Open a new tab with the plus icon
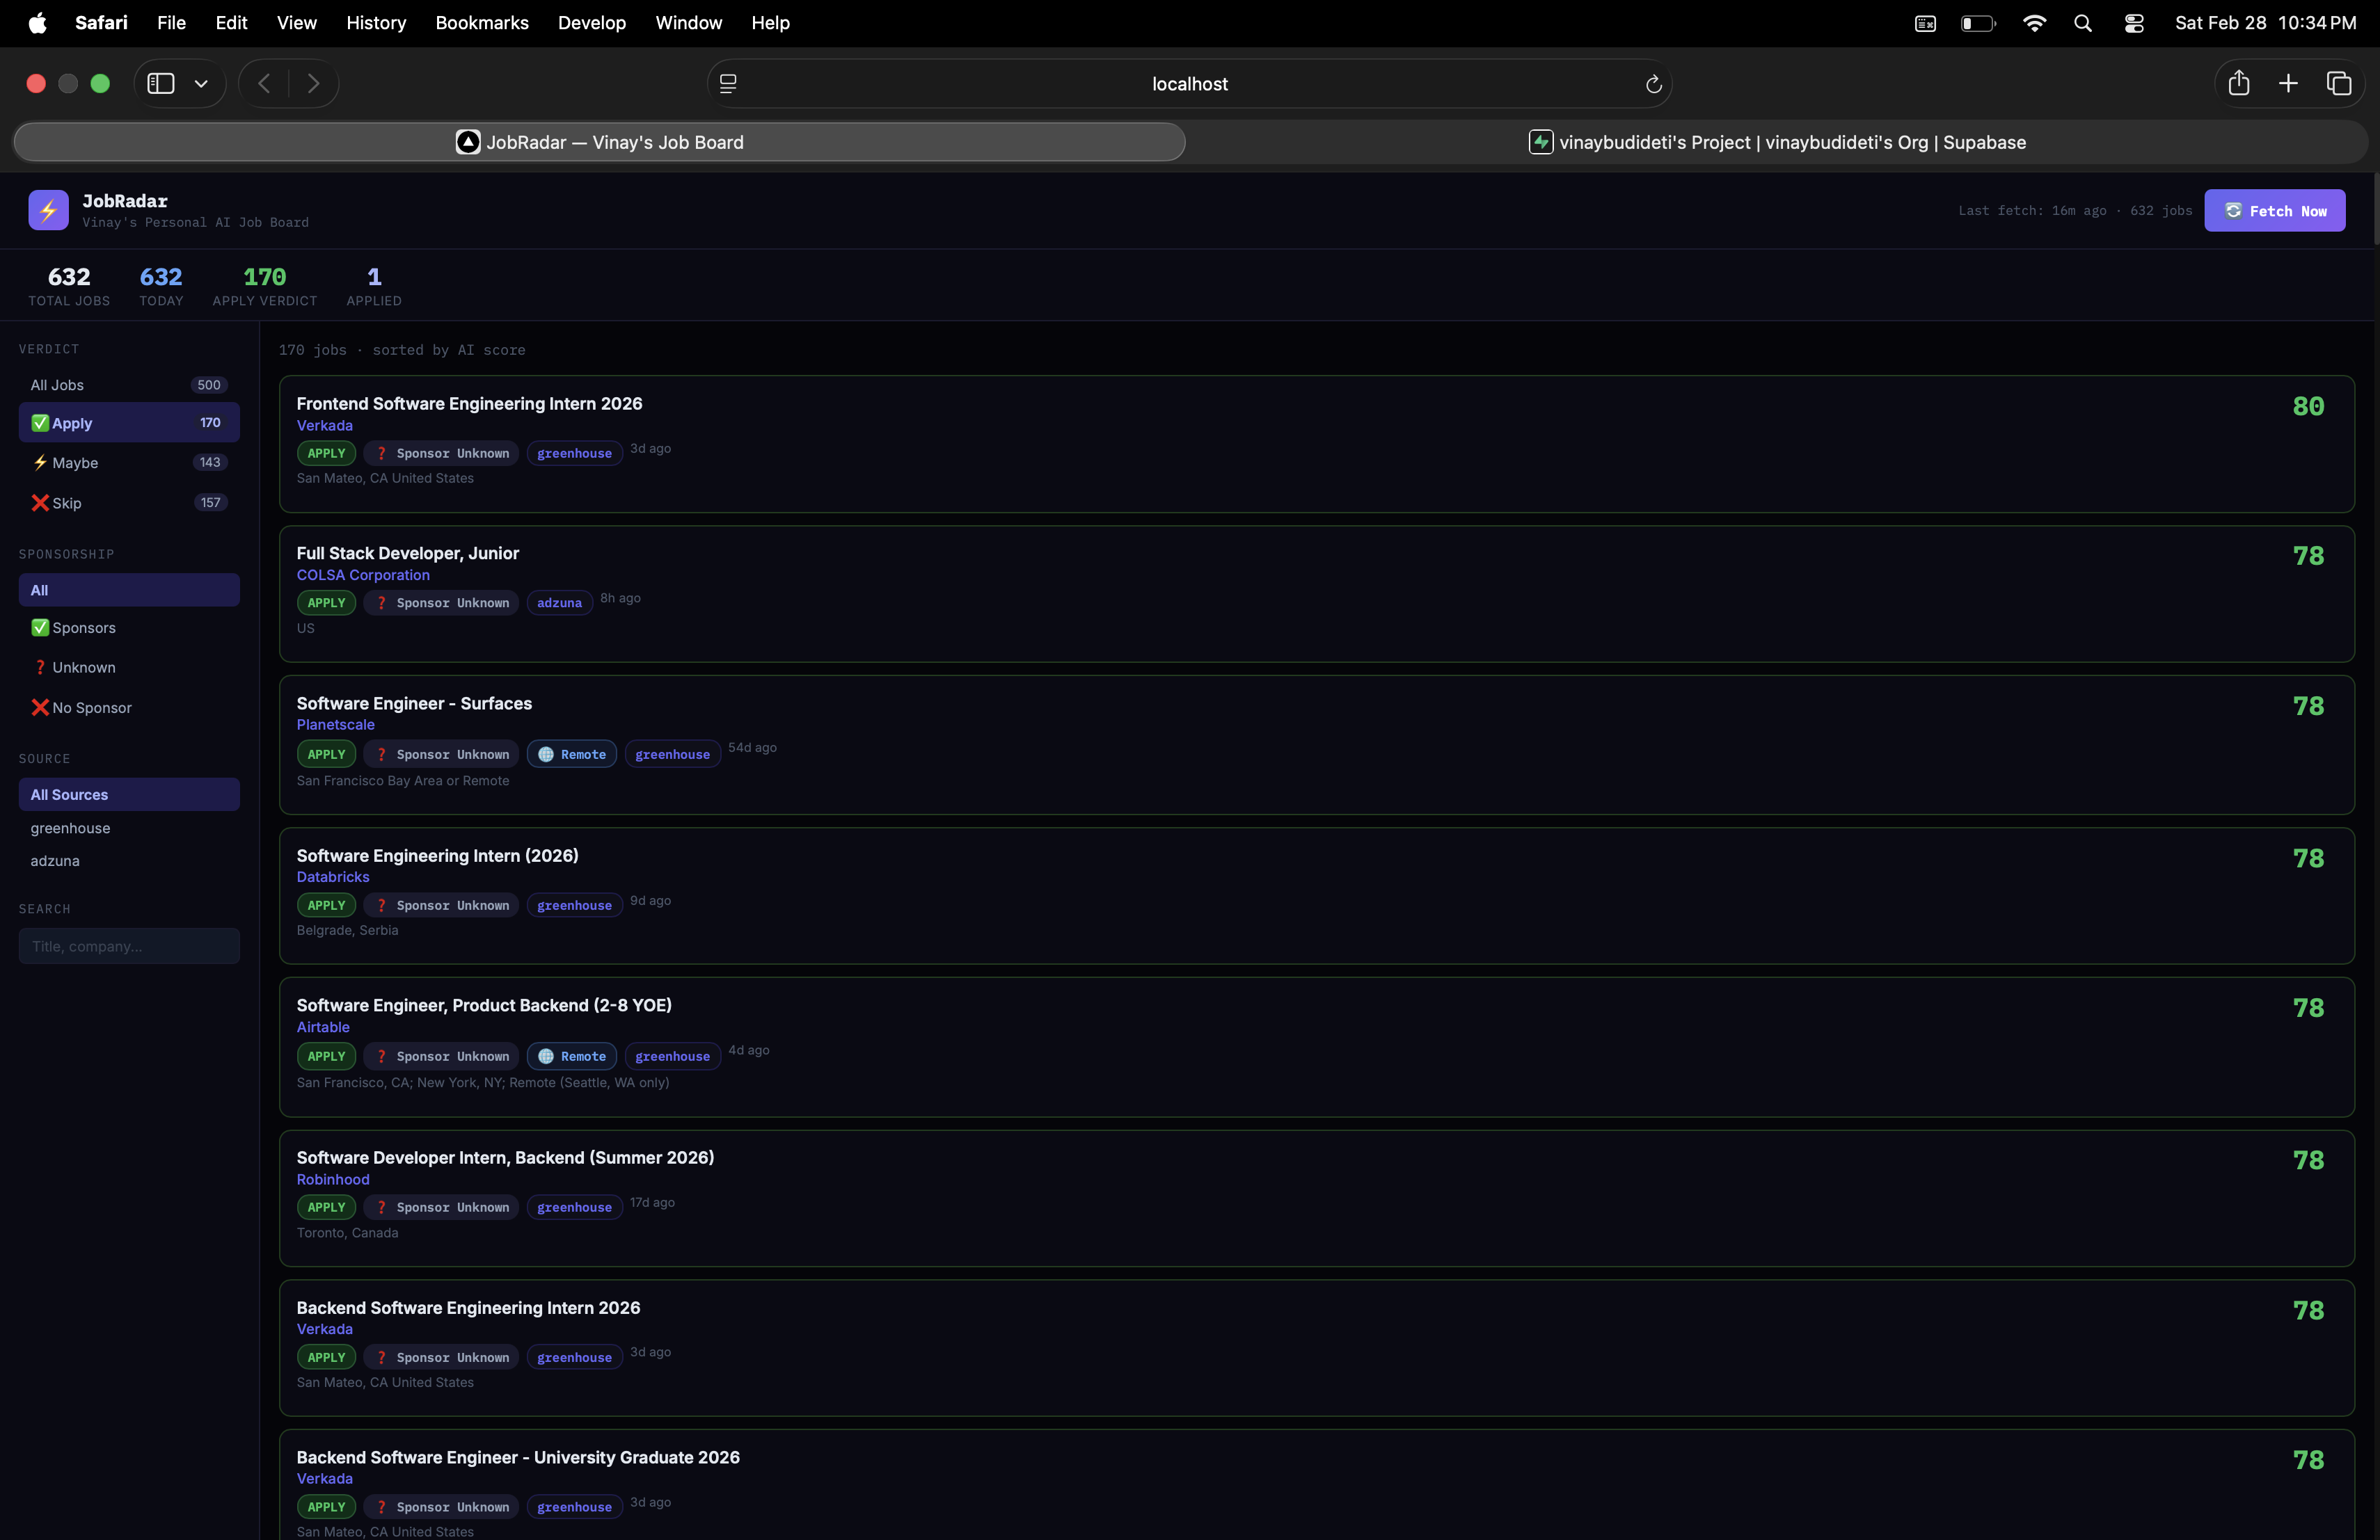2380x1540 pixels. tap(2288, 84)
